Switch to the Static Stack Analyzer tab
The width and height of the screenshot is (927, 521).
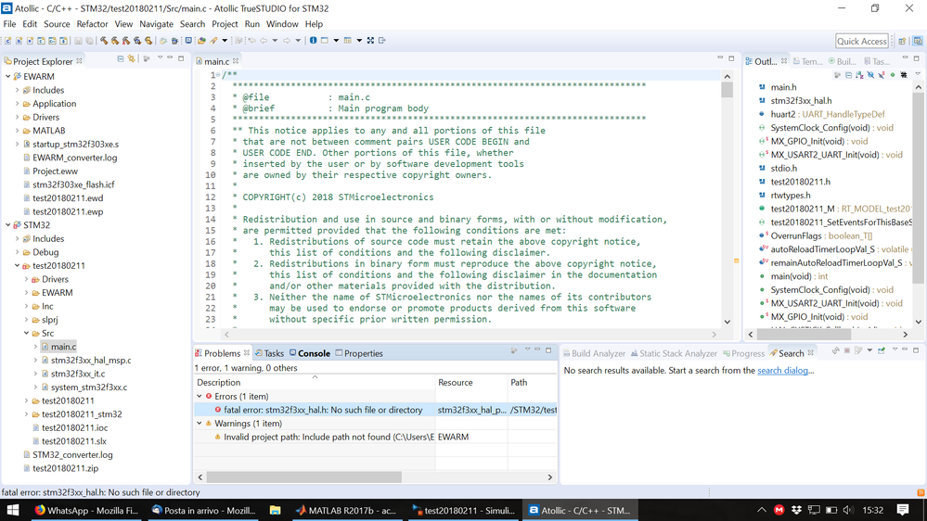(674, 353)
